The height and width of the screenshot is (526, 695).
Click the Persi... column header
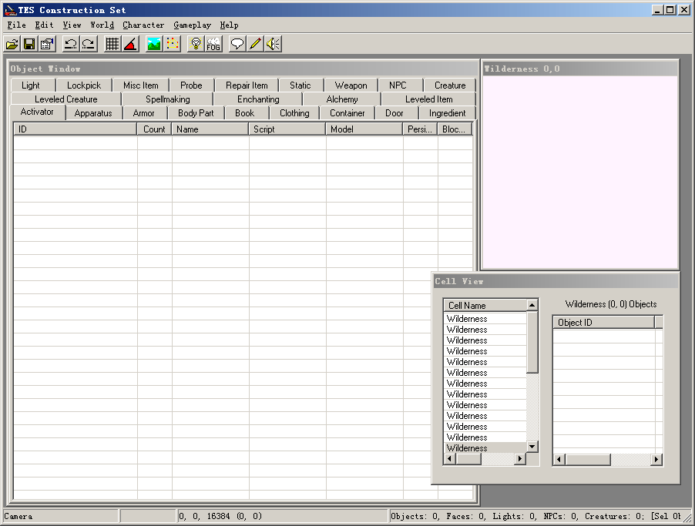tap(420, 129)
